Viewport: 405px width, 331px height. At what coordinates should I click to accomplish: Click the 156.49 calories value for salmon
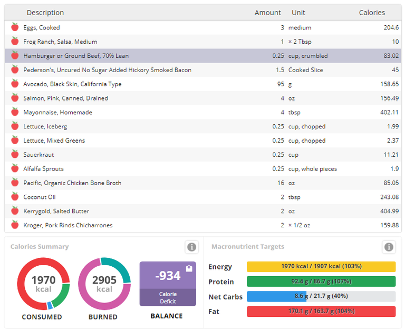tap(389, 98)
